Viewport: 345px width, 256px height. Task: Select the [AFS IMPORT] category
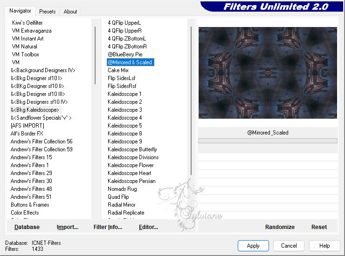(x=28, y=126)
